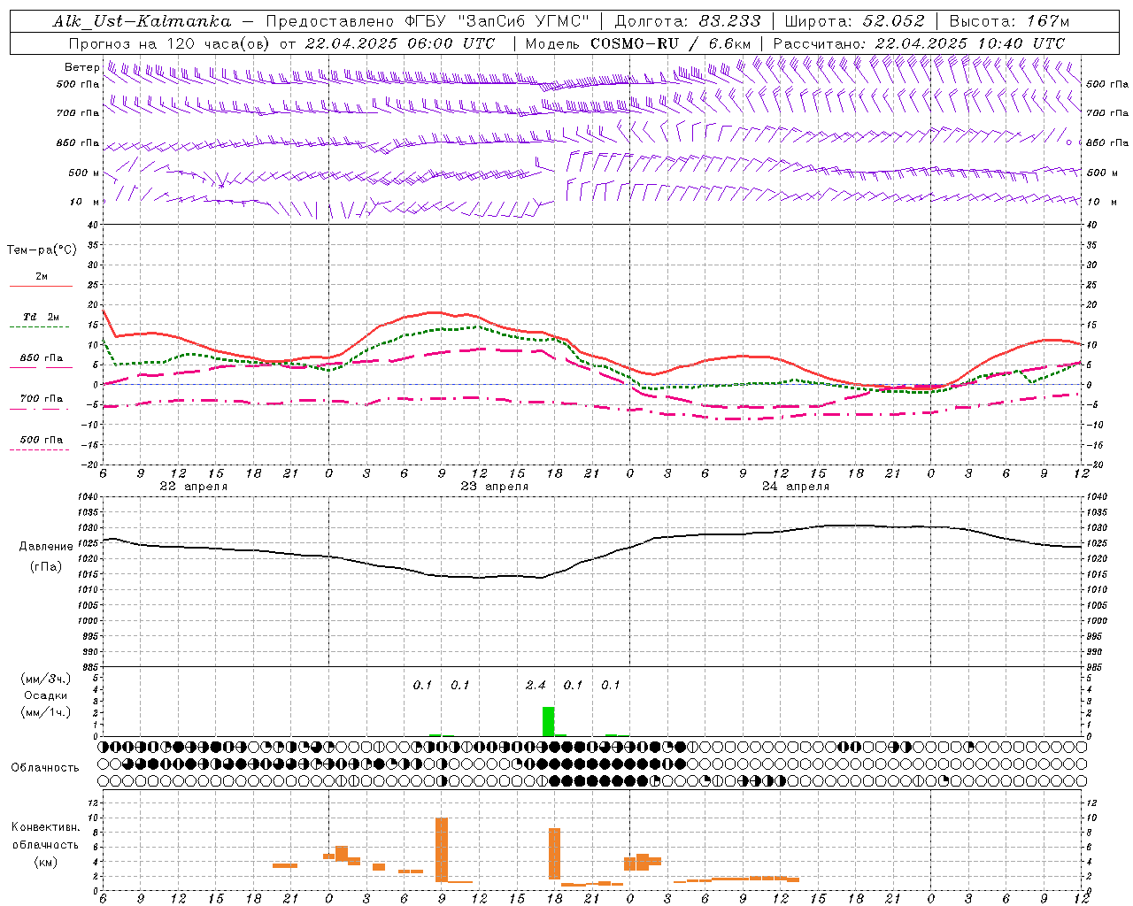
Task: Click the 23 апреля date label
Action: click(494, 487)
